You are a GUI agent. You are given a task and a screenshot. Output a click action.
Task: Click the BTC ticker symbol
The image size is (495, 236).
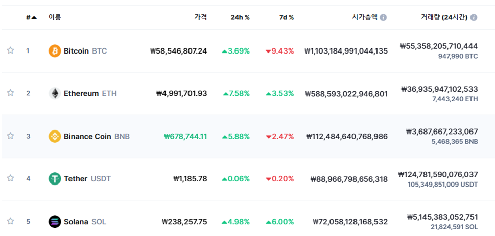(100, 51)
